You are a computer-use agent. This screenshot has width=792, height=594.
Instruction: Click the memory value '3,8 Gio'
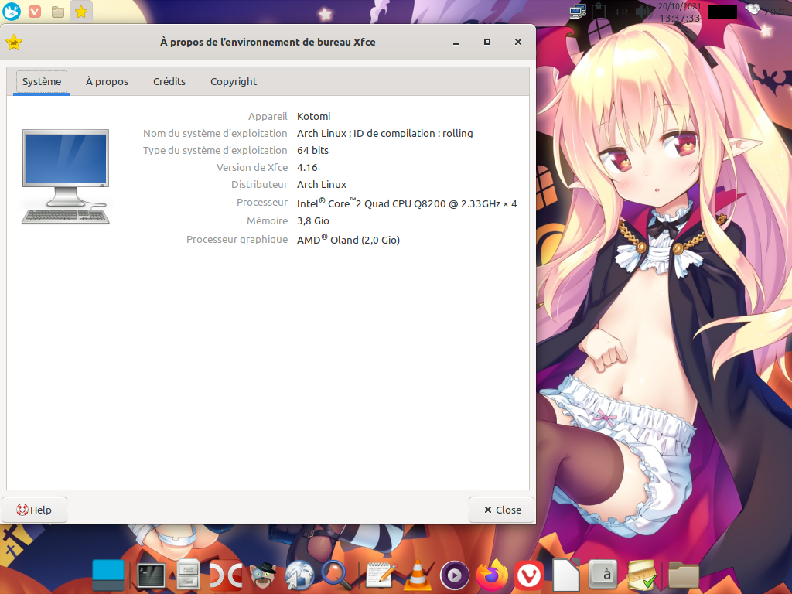point(313,221)
